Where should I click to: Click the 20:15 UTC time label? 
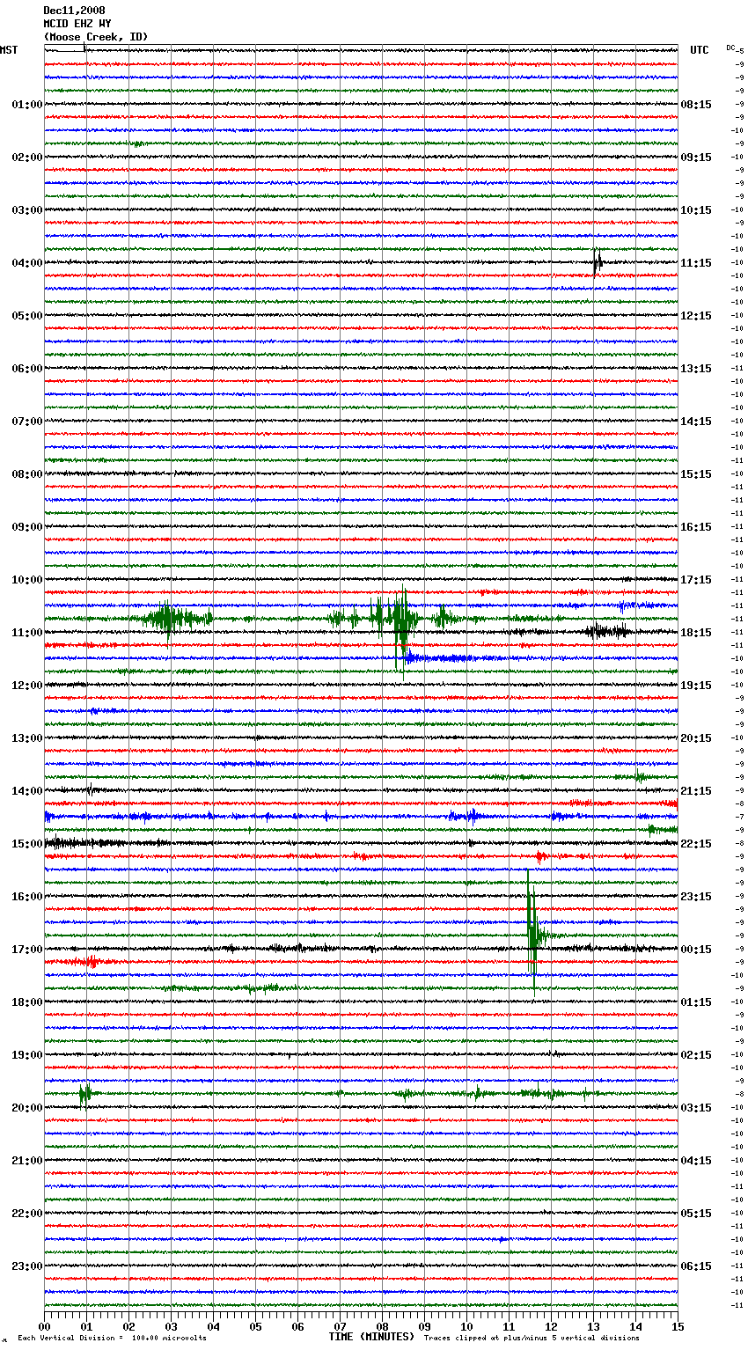696,738
